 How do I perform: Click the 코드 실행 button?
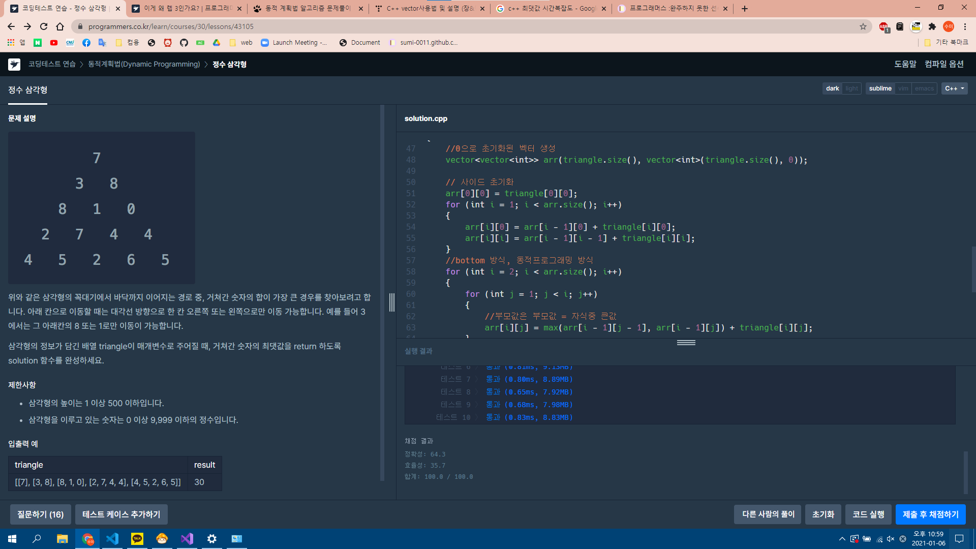tap(868, 514)
